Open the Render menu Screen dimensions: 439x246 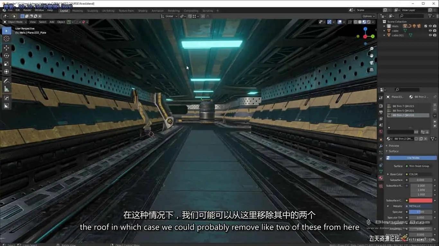coord(27,10)
